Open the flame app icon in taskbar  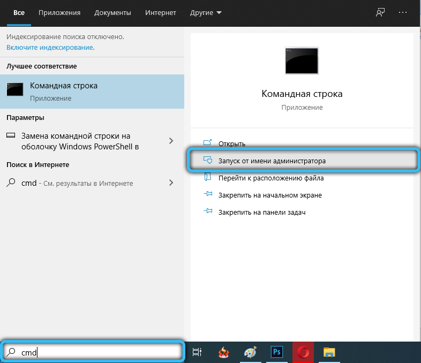click(223, 352)
